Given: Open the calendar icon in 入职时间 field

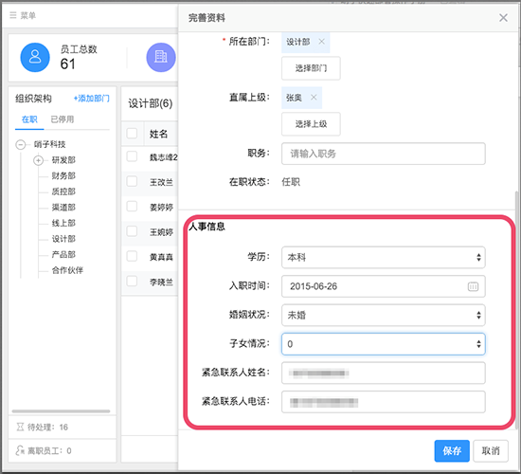Looking at the screenshot, I should [473, 286].
